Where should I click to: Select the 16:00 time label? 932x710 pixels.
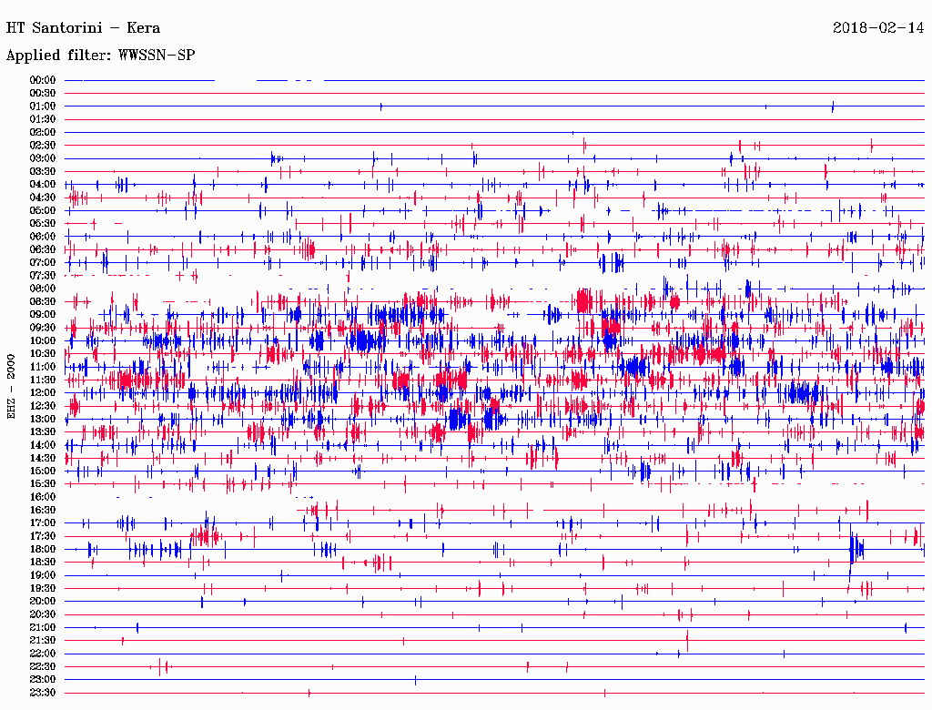(x=43, y=497)
